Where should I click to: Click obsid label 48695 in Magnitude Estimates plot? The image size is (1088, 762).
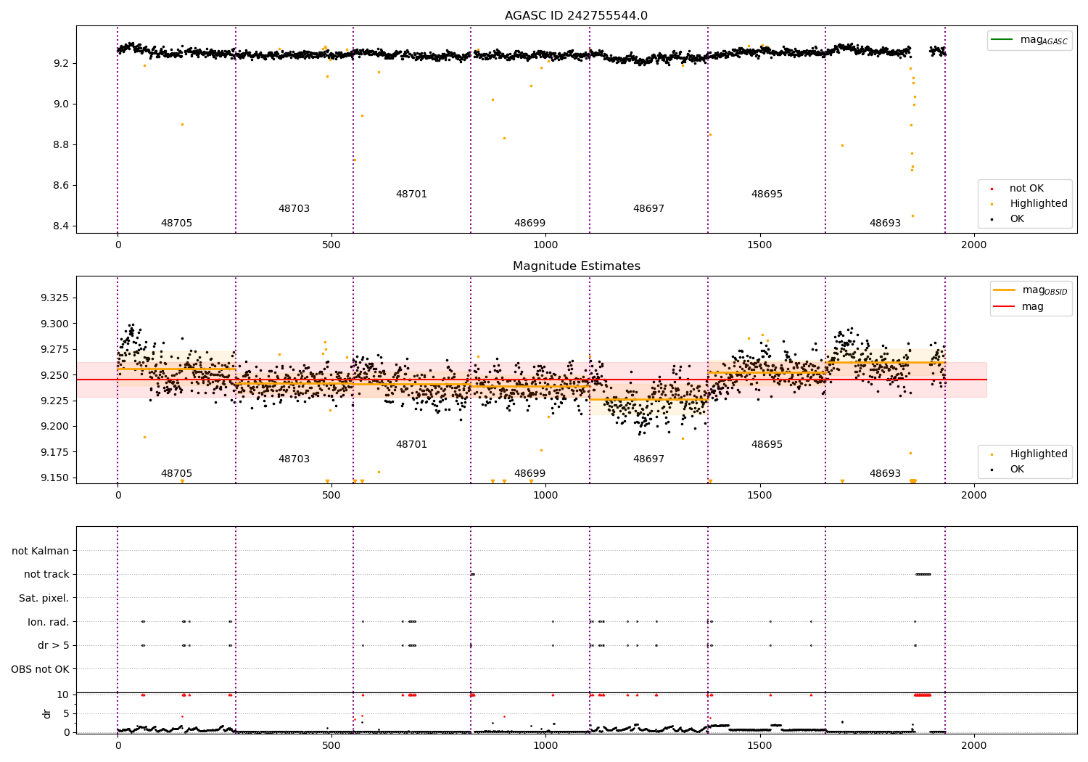pos(767,445)
